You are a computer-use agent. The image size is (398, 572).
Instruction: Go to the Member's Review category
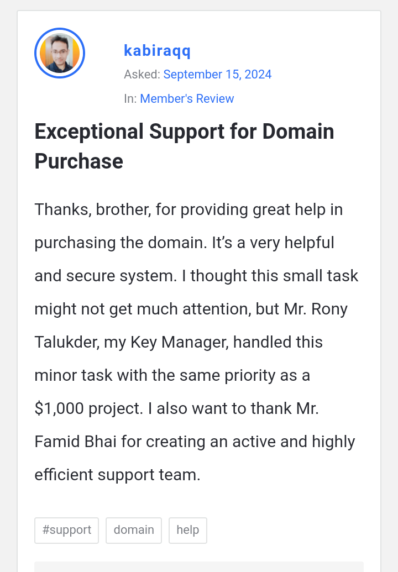pos(187,98)
